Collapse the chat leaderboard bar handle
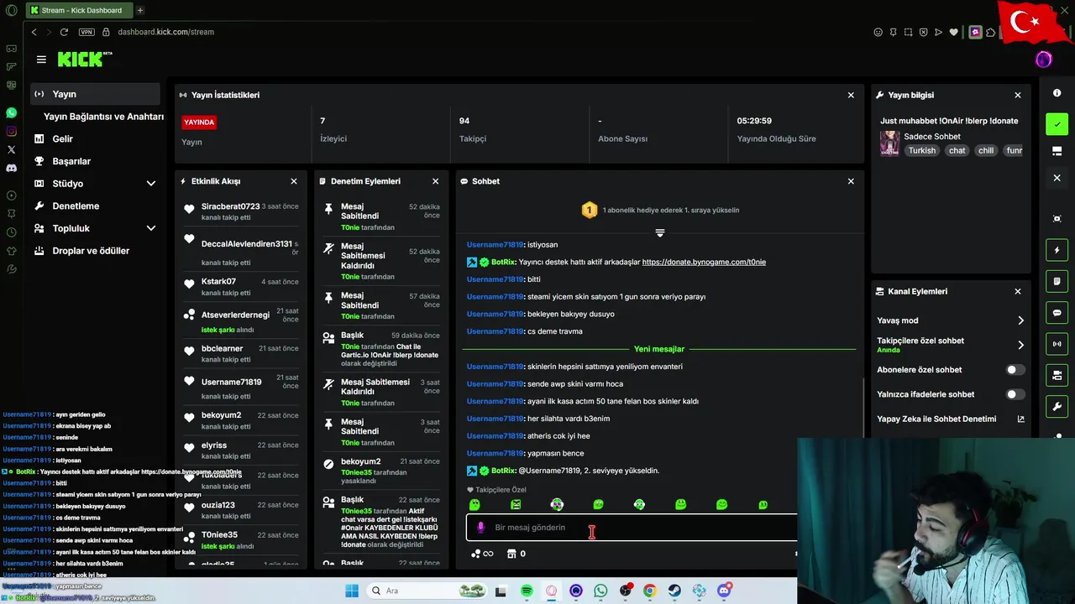The height and width of the screenshot is (604, 1075). (x=660, y=232)
